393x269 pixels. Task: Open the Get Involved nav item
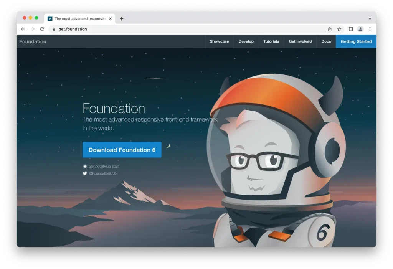tap(300, 41)
